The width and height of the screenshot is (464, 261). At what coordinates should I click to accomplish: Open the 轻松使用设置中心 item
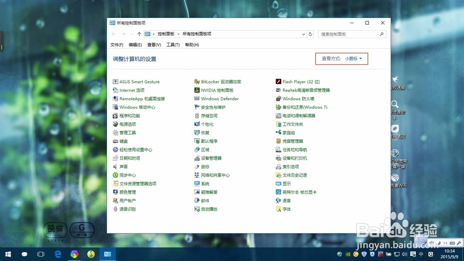pos(136,150)
